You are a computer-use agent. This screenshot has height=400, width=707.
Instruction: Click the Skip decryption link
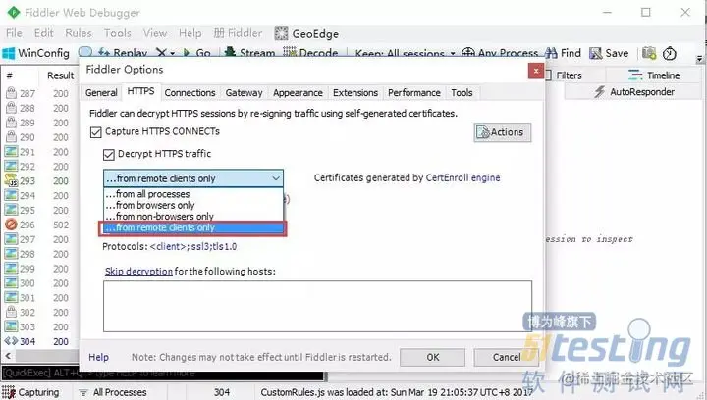click(138, 272)
